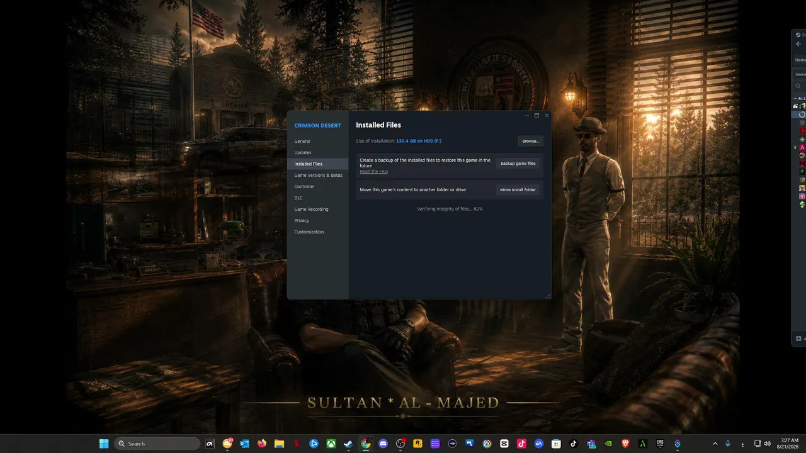Open OBS Studio from the taskbar
This screenshot has height=453, width=806.
[400, 444]
